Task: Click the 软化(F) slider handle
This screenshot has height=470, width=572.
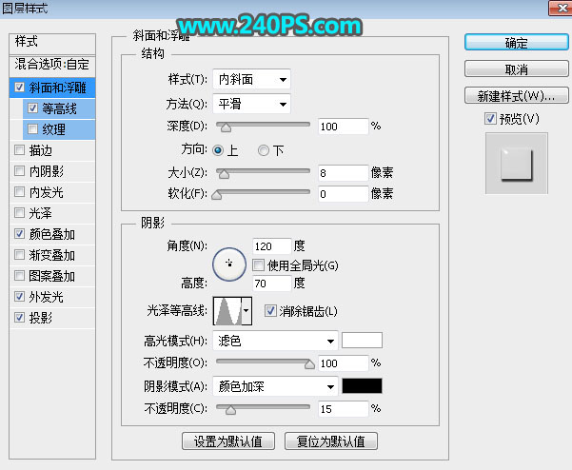Action: [217, 195]
